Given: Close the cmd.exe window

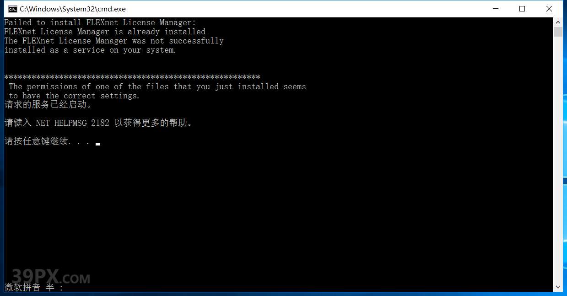Looking at the screenshot, I should (549, 9).
